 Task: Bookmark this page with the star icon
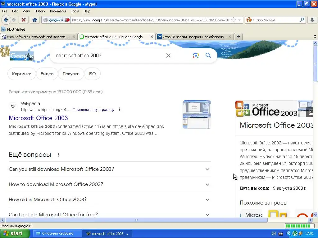point(234,20)
